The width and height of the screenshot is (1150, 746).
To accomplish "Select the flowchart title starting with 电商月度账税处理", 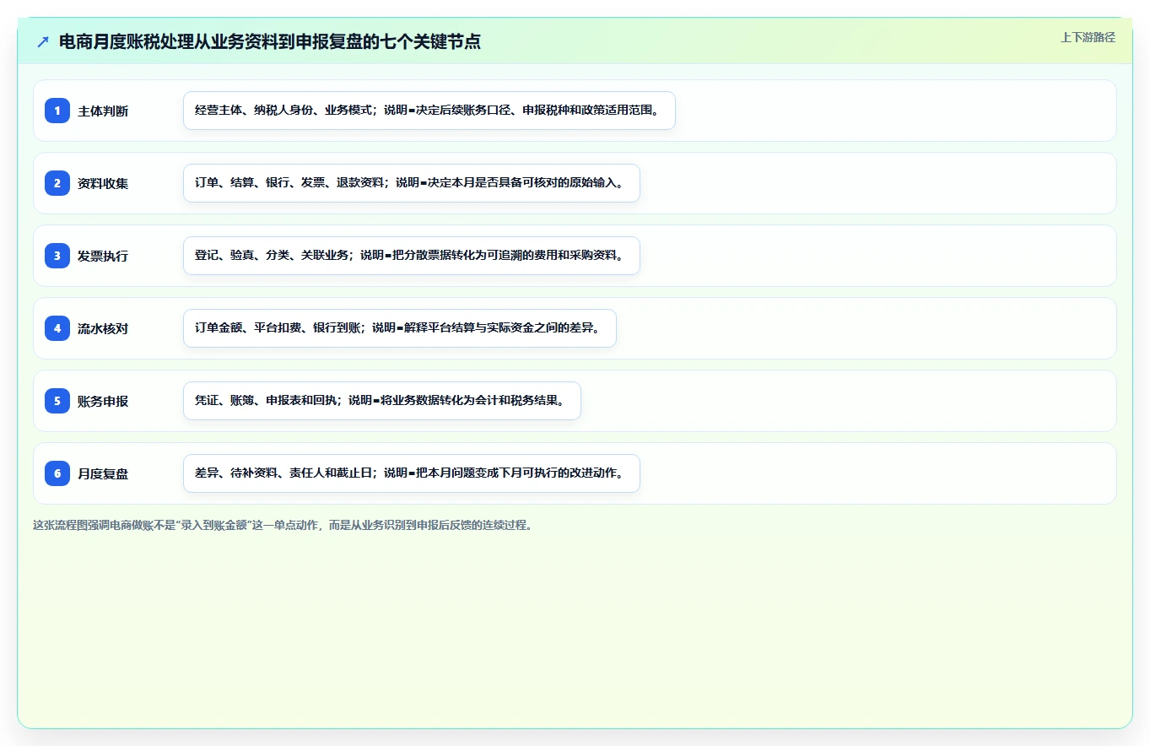I will 270,41.
